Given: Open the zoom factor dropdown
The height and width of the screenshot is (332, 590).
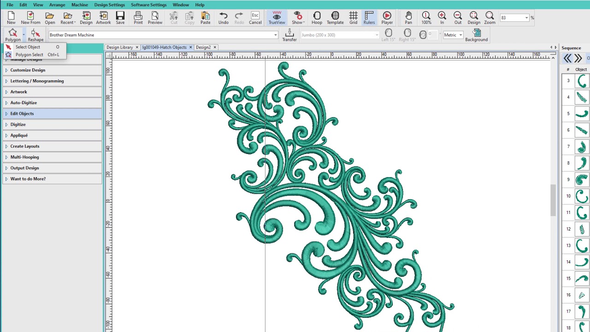Looking at the screenshot, I should pyautogui.click(x=527, y=18).
